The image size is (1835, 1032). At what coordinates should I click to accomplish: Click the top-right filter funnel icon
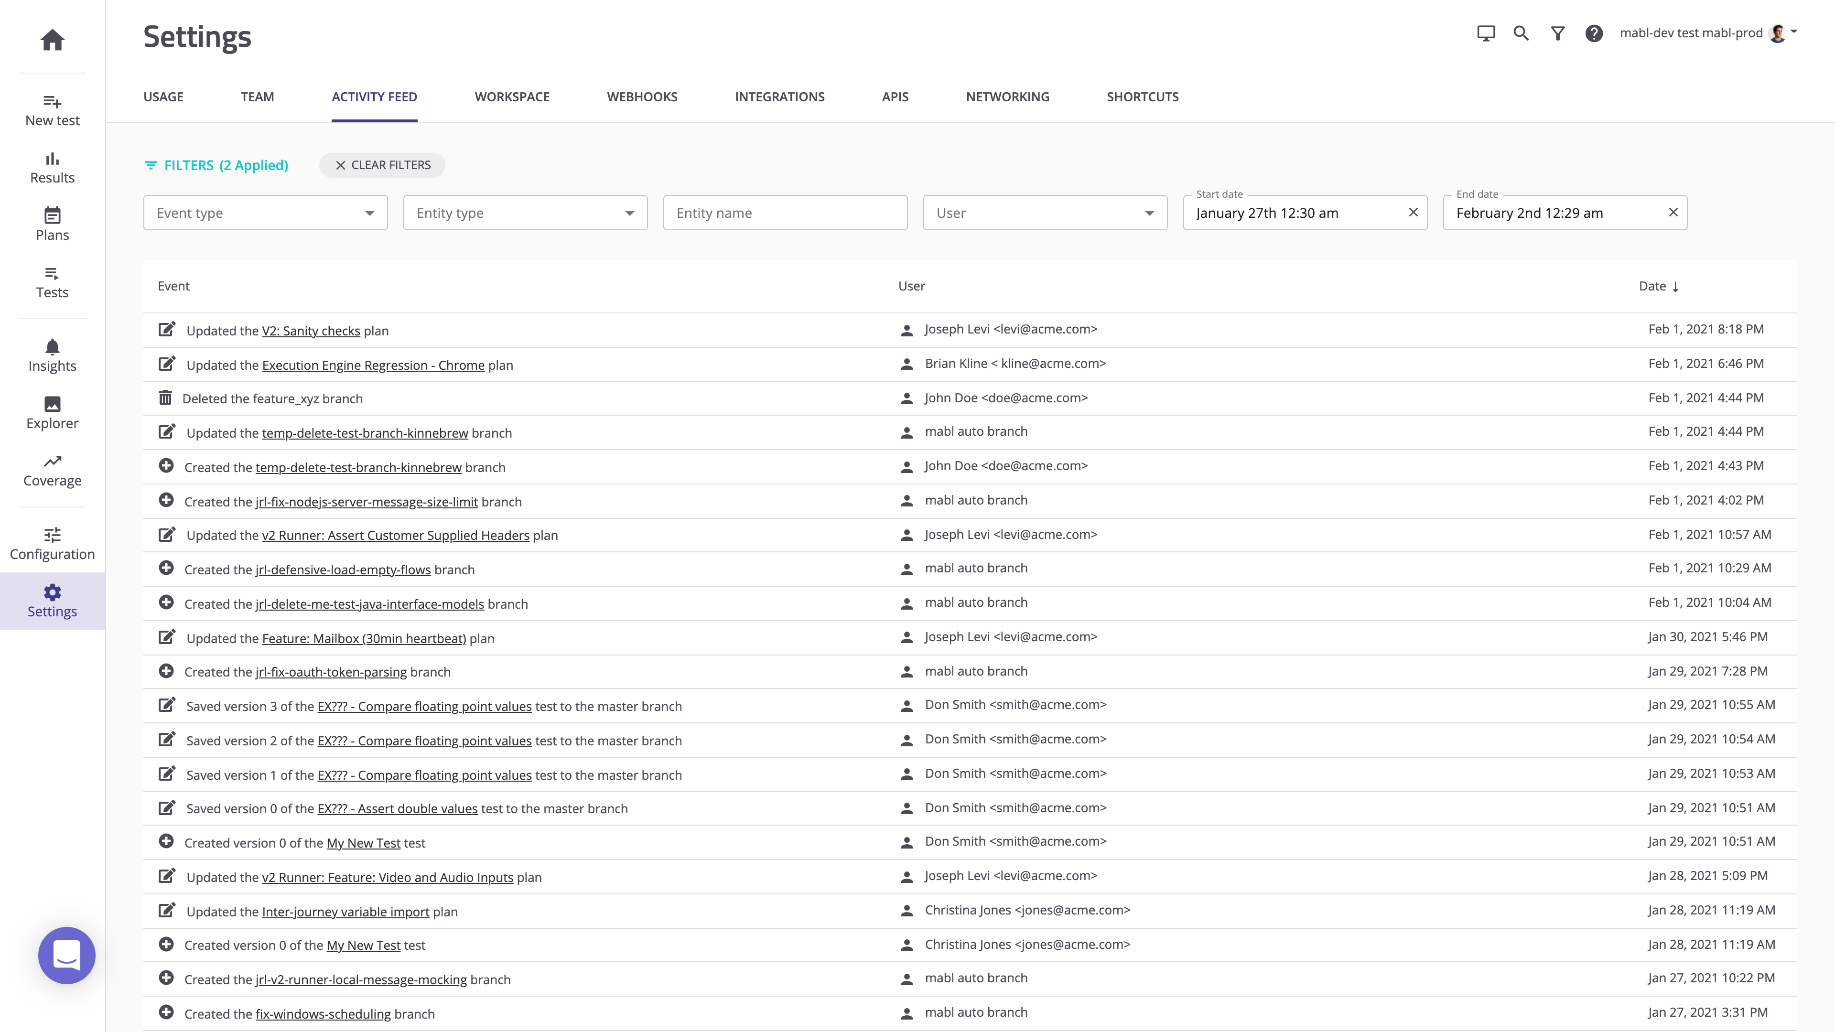coord(1557,33)
